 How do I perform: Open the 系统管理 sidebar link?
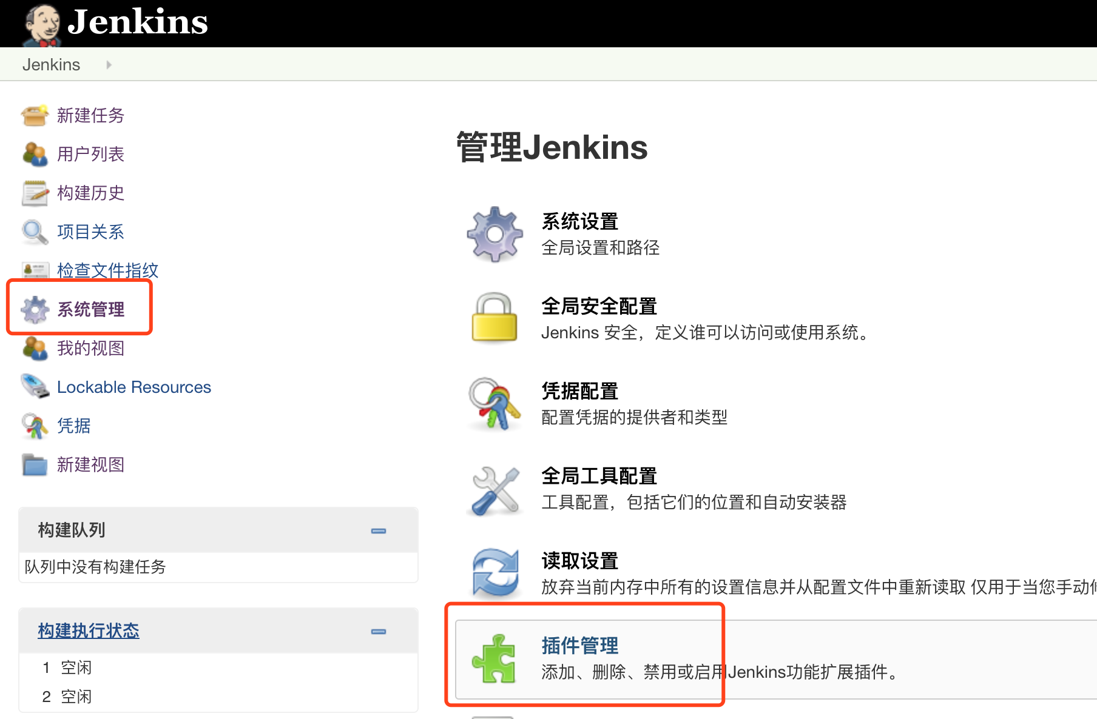(x=90, y=309)
